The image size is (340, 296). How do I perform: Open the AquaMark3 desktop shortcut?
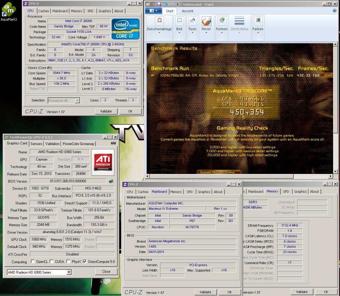pos(8,12)
